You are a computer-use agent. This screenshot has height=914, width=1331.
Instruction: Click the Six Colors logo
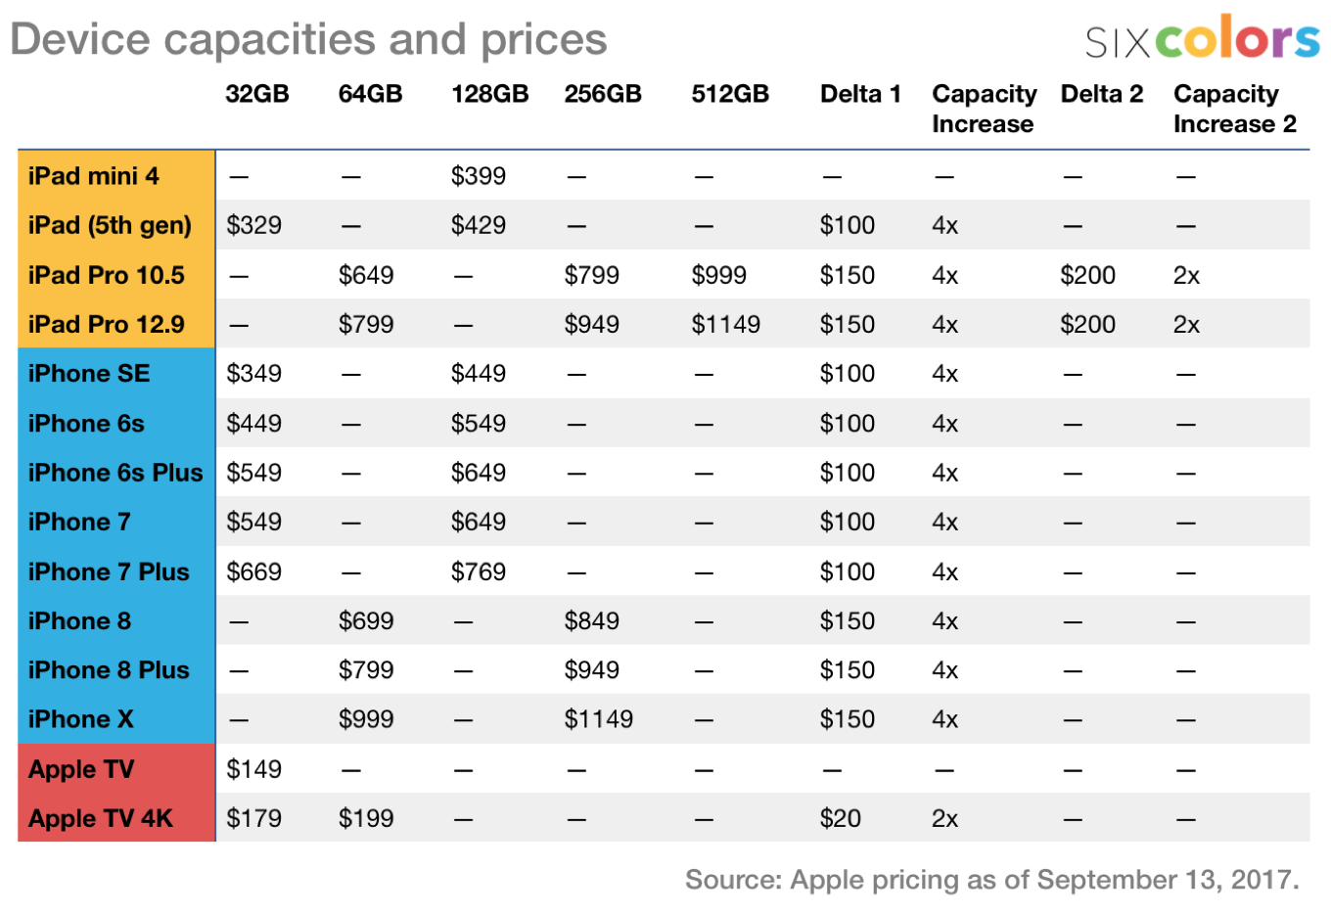click(x=1202, y=39)
